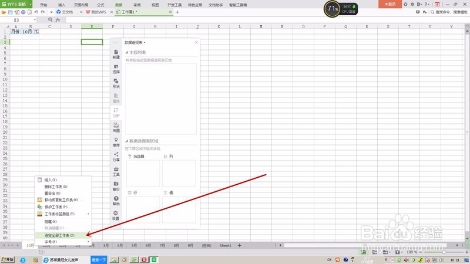Click the save disk icon
The width and height of the screenshot is (470, 264).
point(10,12)
